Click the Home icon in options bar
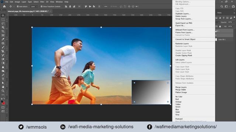 click(4, 7)
